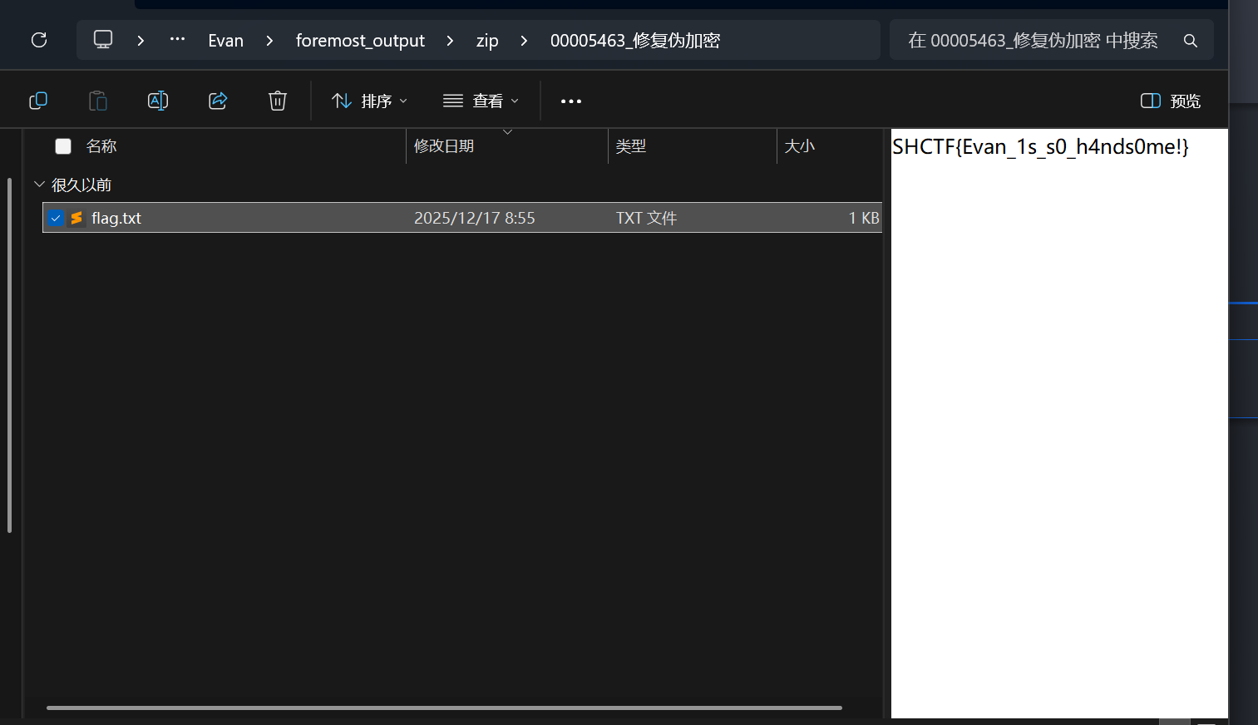Select the flag.txt file name
This screenshot has width=1258, height=725.
point(116,218)
